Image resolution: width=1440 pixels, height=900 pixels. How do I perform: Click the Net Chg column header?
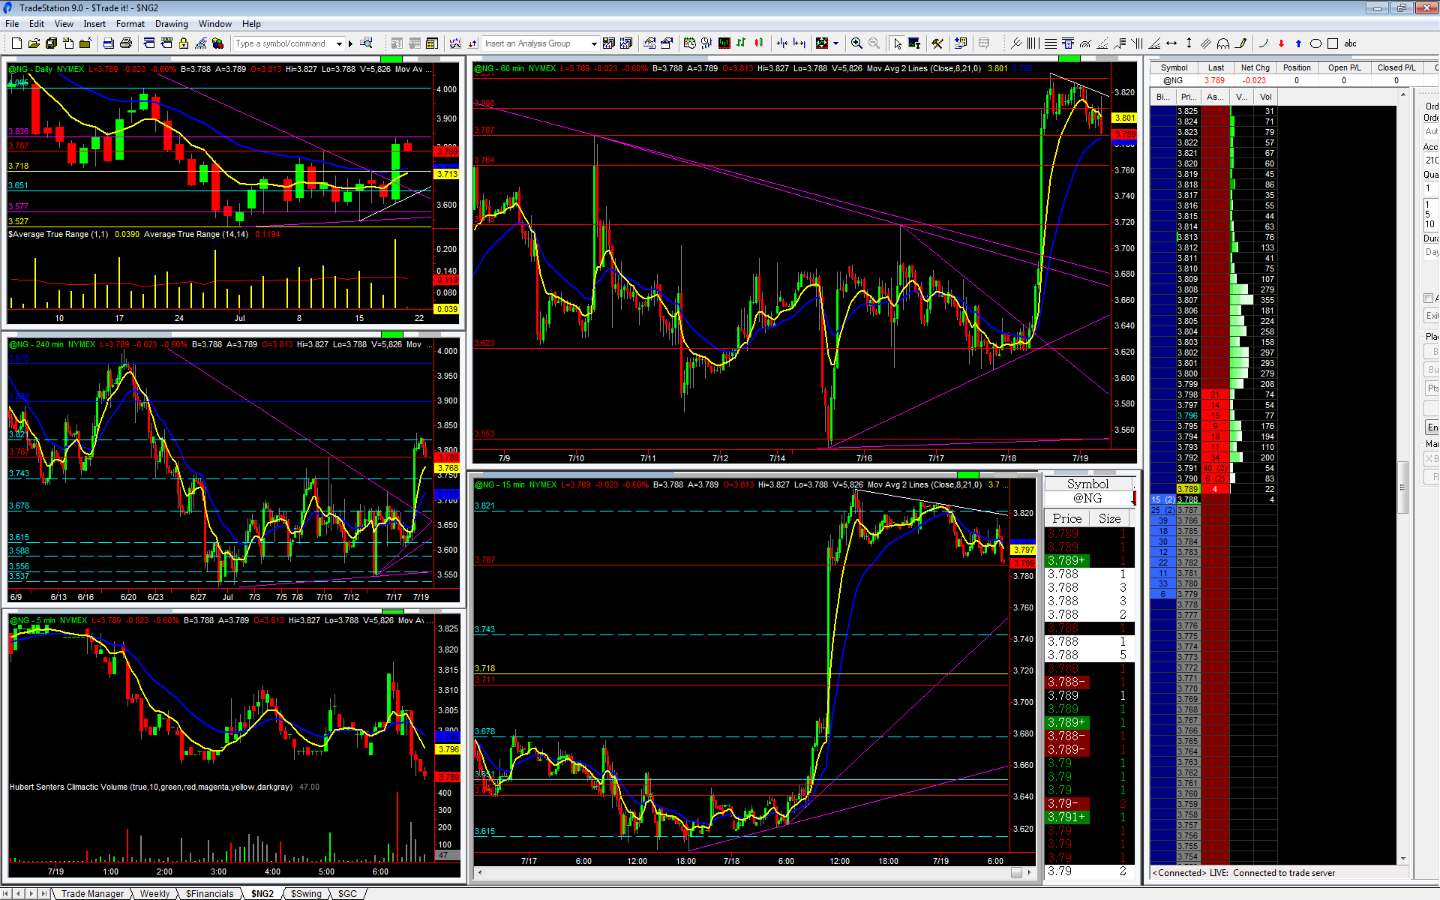tap(1255, 67)
